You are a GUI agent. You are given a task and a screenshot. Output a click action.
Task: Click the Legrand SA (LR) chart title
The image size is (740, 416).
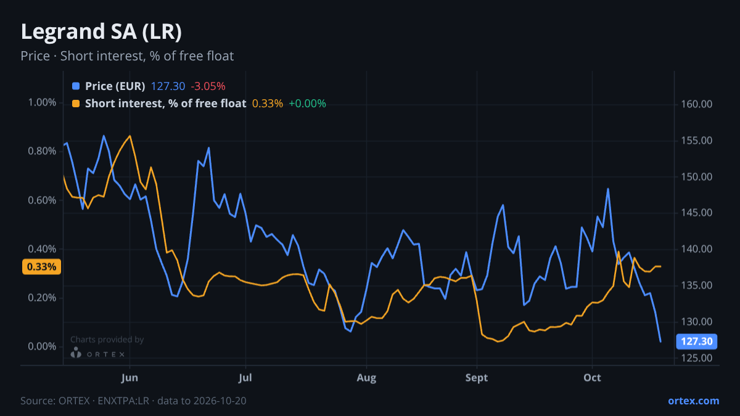click(101, 31)
